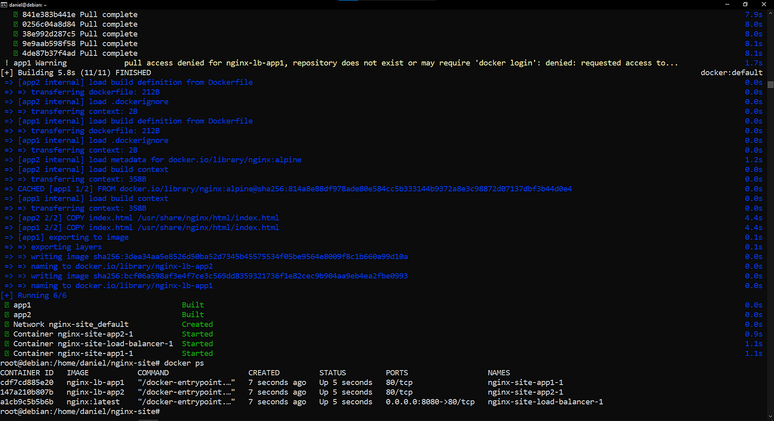
Task: Click 'Container nginx-site-load-balancer-1' text
Action: [x=93, y=344]
